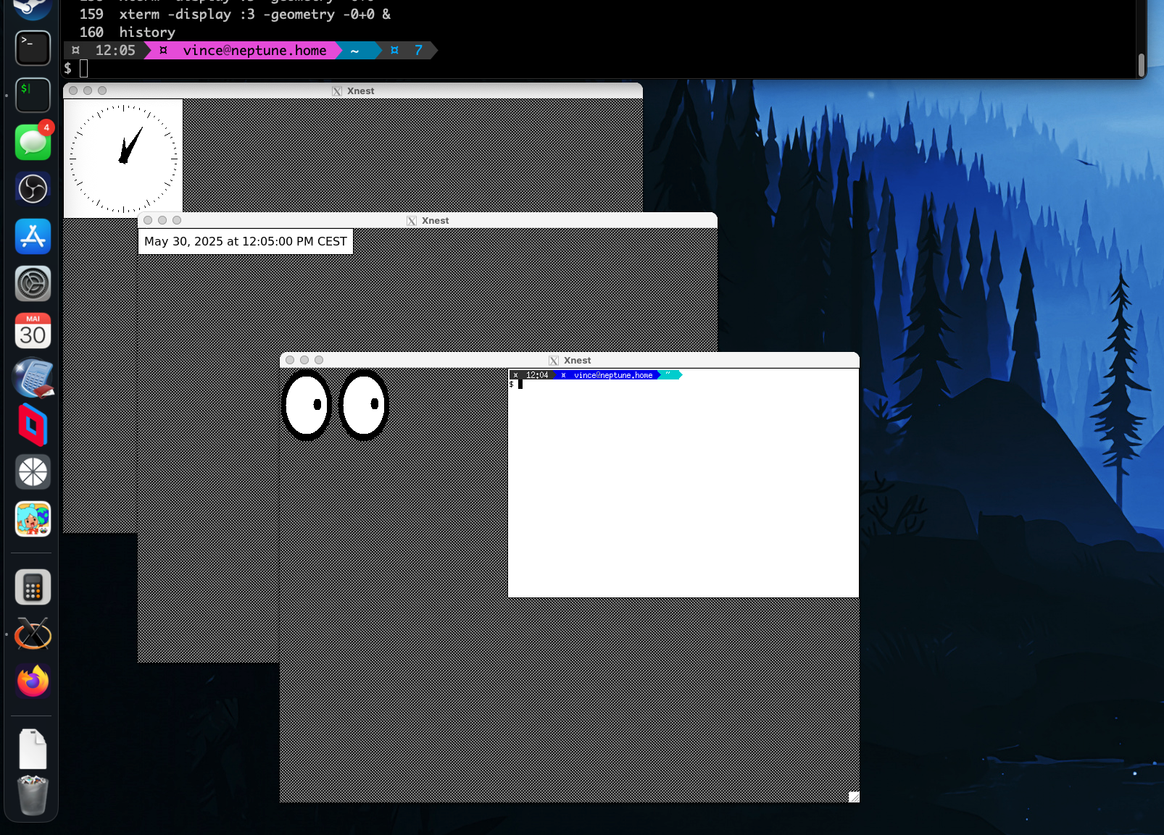1164x835 pixels.
Task: Open the Trash in the dock
Action: 33,794
